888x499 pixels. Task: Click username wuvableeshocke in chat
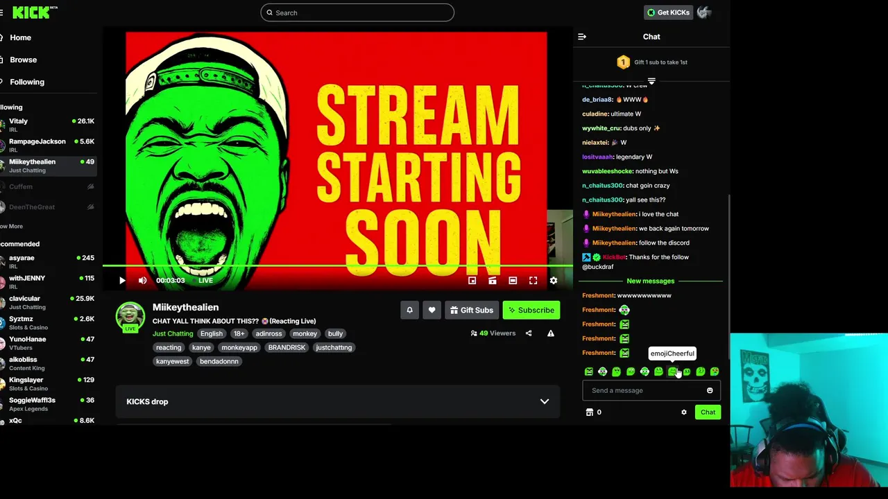click(x=608, y=171)
